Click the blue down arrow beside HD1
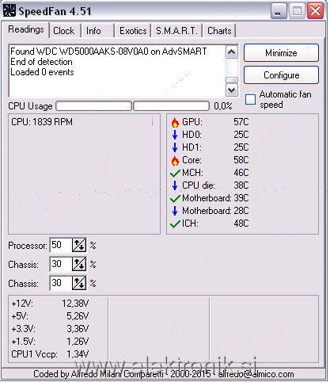The image size is (330, 382). tap(175, 147)
